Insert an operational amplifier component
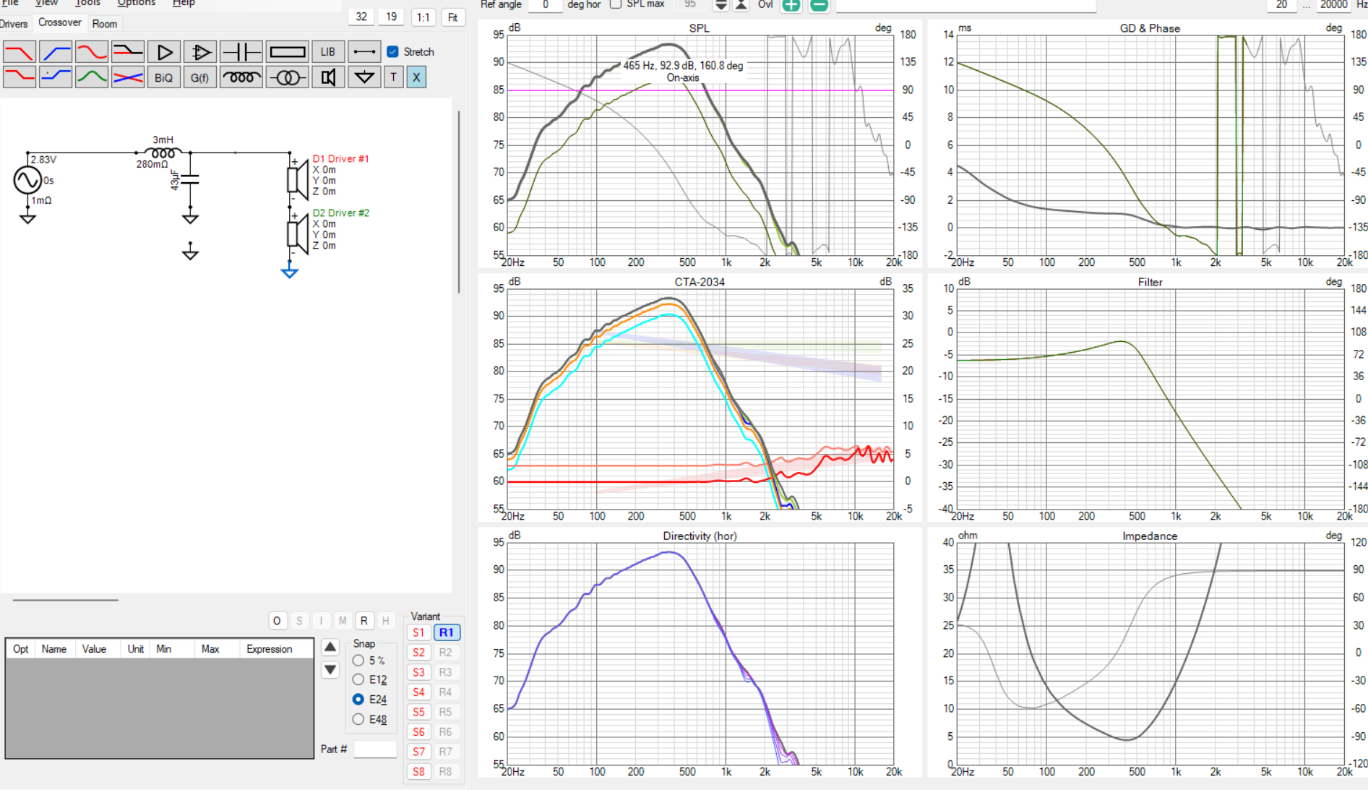1368x790 pixels. pos(200,52)
